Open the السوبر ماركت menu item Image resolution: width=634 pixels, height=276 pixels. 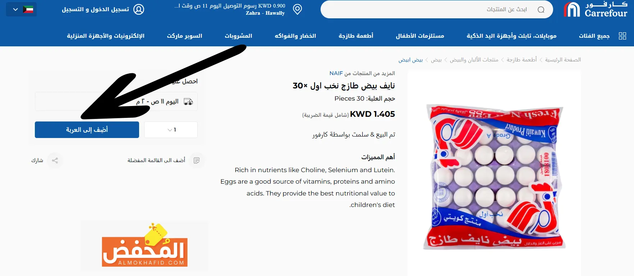[184, 36]
